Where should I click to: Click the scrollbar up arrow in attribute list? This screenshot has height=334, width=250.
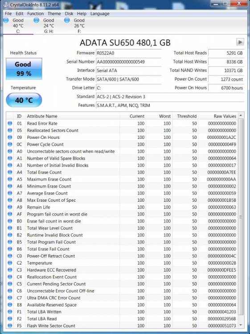(241, 115)
